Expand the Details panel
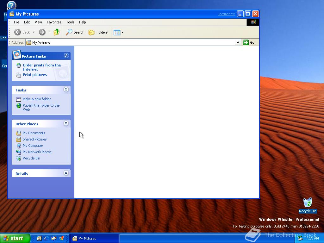324x243 pixels. tap(66, 173)
